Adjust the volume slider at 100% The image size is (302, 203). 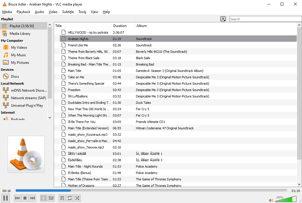[286, 199]
